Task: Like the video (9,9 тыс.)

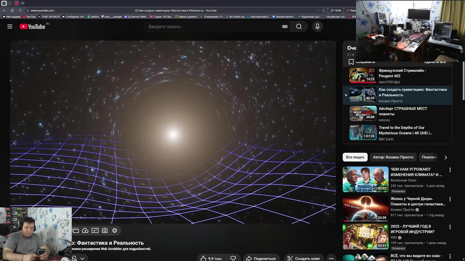Action: coord(211,258)
